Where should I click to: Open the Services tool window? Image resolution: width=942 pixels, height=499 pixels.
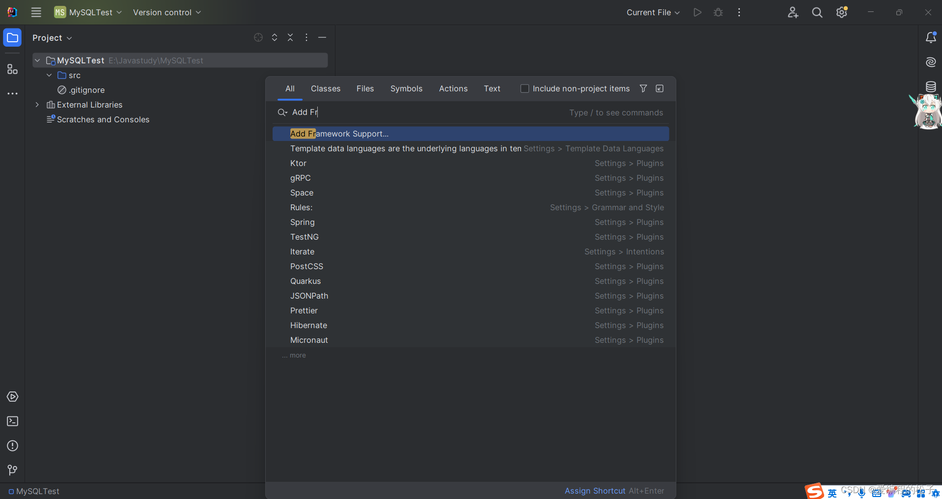12,397
